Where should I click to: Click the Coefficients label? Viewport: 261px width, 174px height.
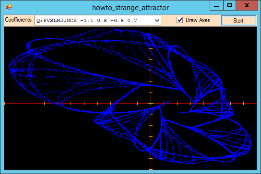click(x=18, y=20)
